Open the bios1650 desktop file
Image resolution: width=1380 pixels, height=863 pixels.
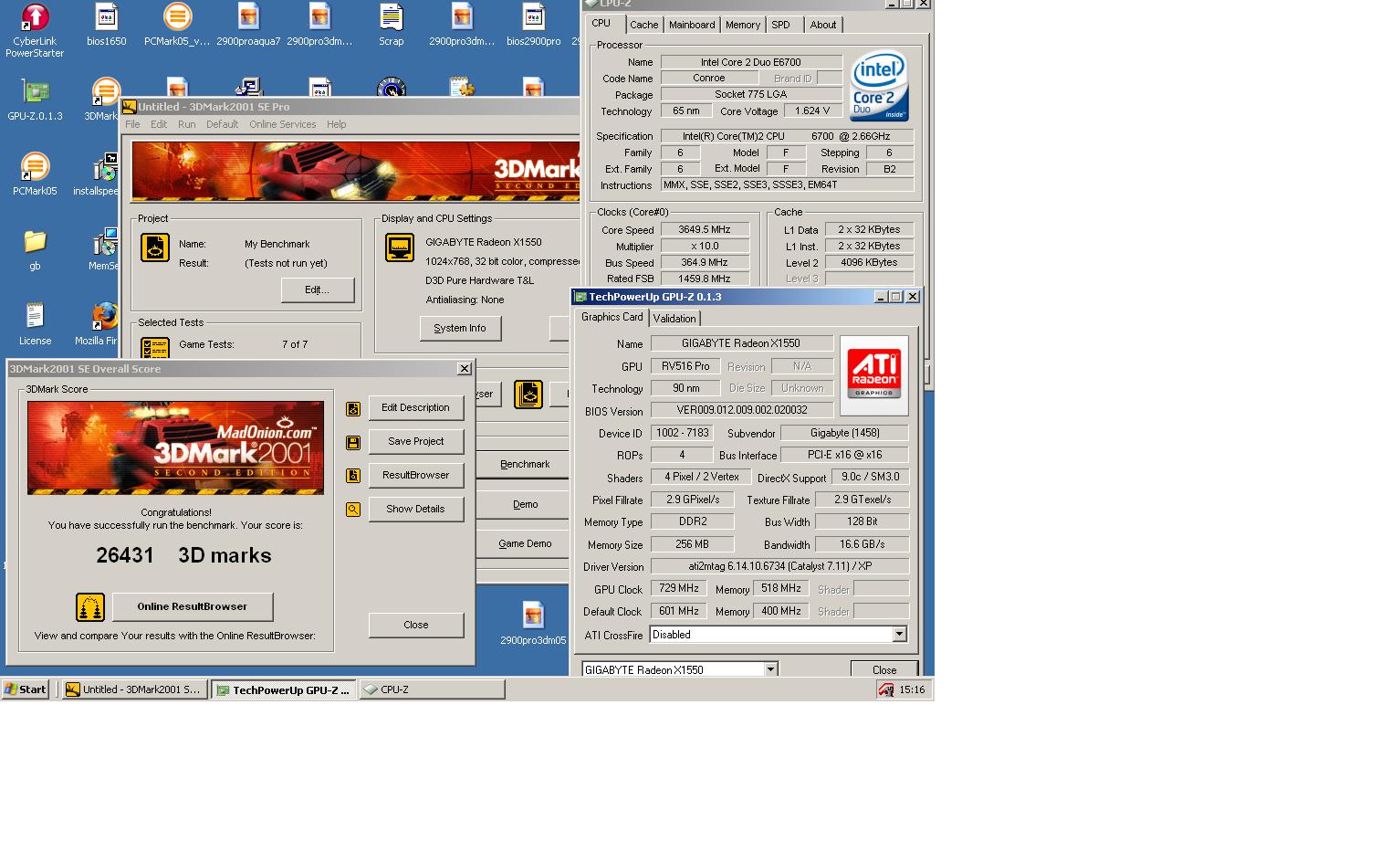click(106, 25)
